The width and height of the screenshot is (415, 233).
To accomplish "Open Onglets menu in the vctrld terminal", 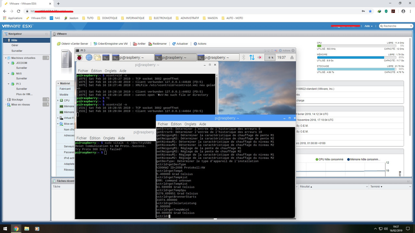I will click(x=190, y=124).
